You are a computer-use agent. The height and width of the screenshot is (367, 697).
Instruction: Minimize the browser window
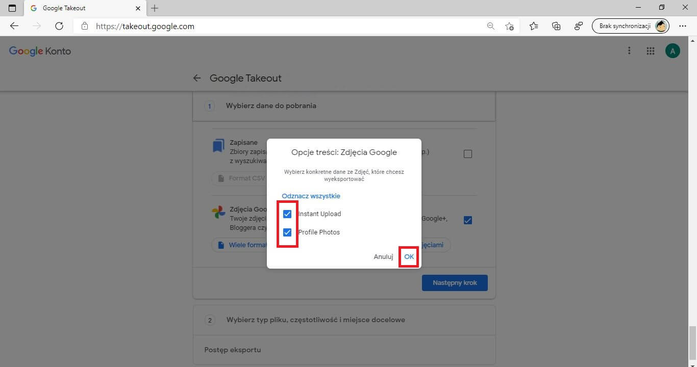(x=638, y=8)
